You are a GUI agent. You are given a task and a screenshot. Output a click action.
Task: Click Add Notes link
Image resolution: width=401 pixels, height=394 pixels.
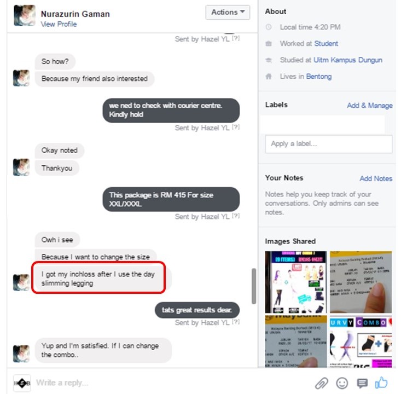point(376,178)
